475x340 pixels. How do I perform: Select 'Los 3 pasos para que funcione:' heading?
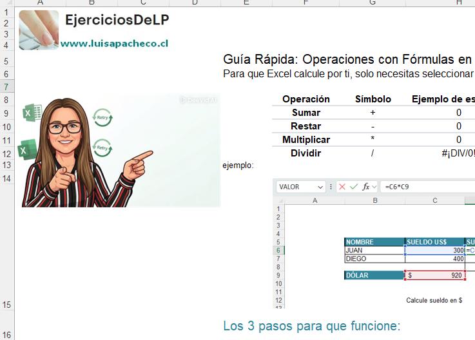(x=312, y=326)
